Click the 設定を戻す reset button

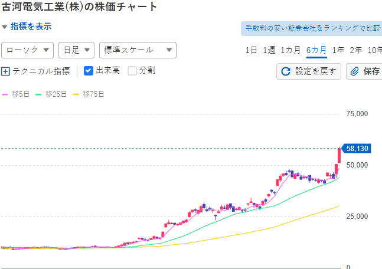pyautogui.click(x=309, y=71)
